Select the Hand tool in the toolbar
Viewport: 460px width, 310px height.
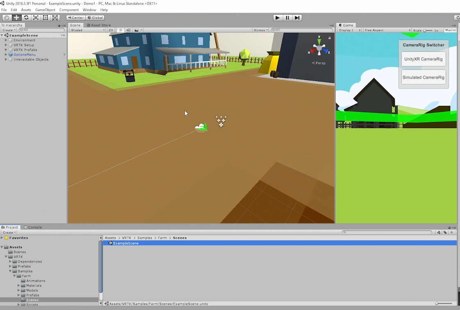[7, 18]
